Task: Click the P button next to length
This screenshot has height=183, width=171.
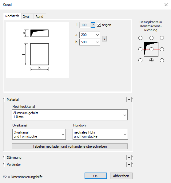Action: [x=93, y=25]
